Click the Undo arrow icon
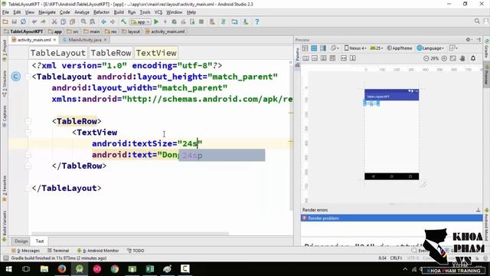 [34, 22]
